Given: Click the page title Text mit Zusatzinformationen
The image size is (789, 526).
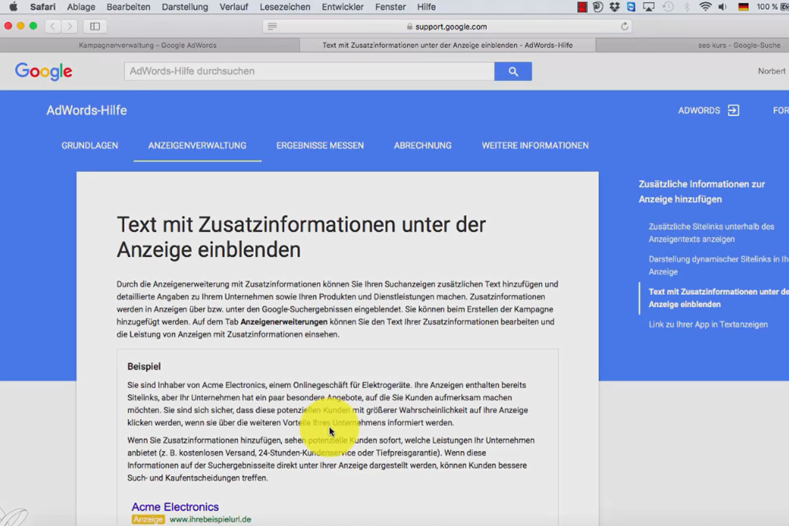Looking at the screenshot, I should click(301, 237).
